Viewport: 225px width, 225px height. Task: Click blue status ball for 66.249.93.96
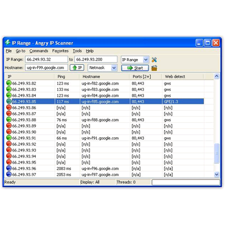(9, 168)
